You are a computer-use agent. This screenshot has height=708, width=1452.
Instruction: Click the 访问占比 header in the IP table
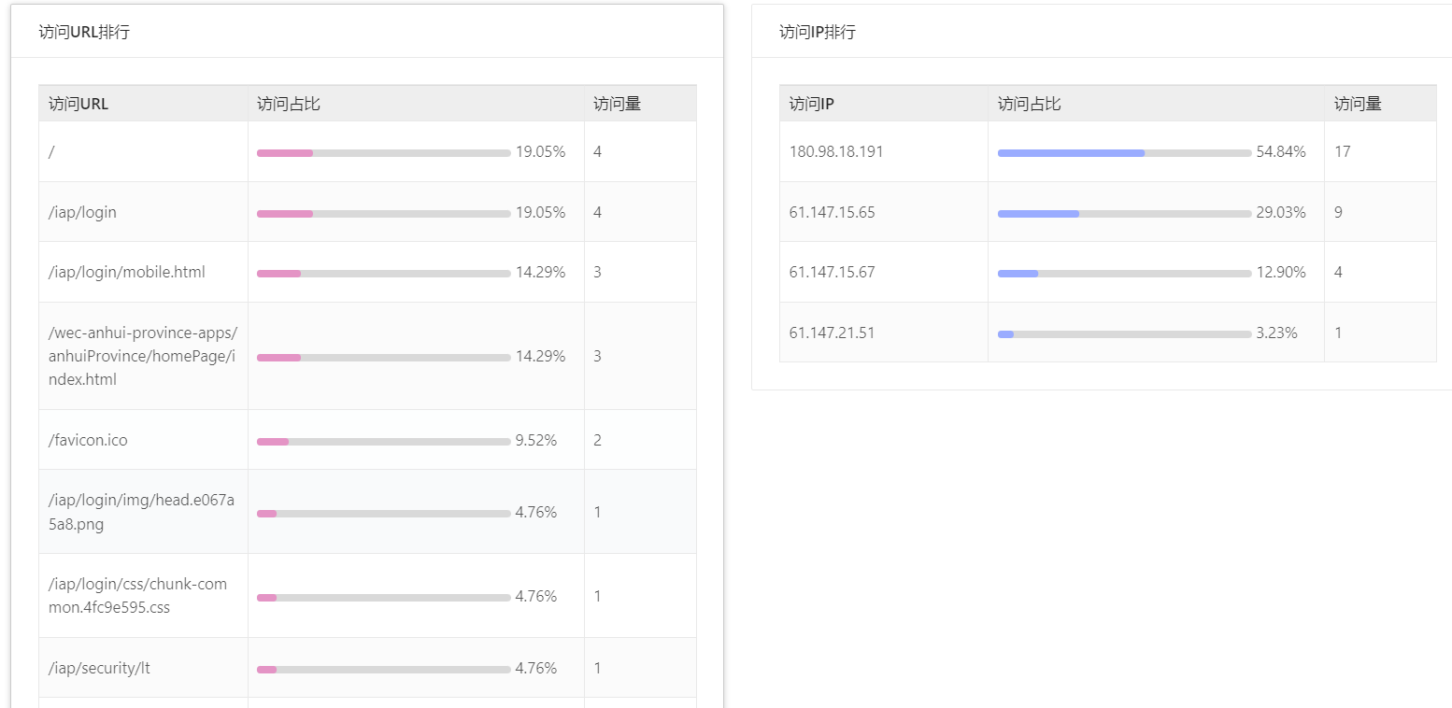1029,104
